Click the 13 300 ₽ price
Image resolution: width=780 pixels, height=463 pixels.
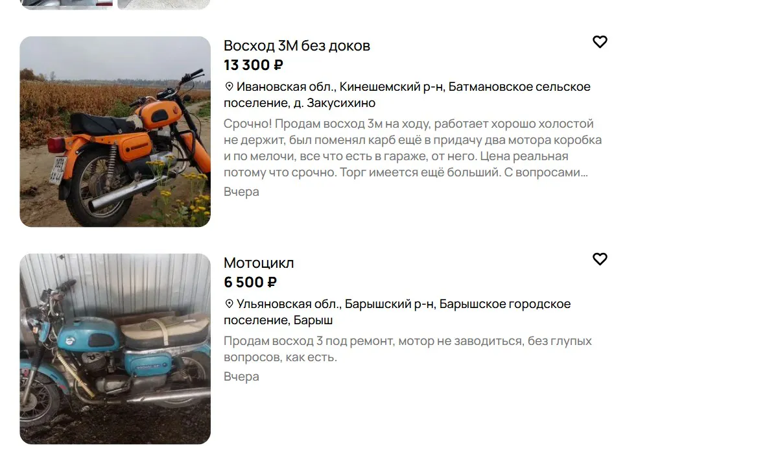coord(254,65)
